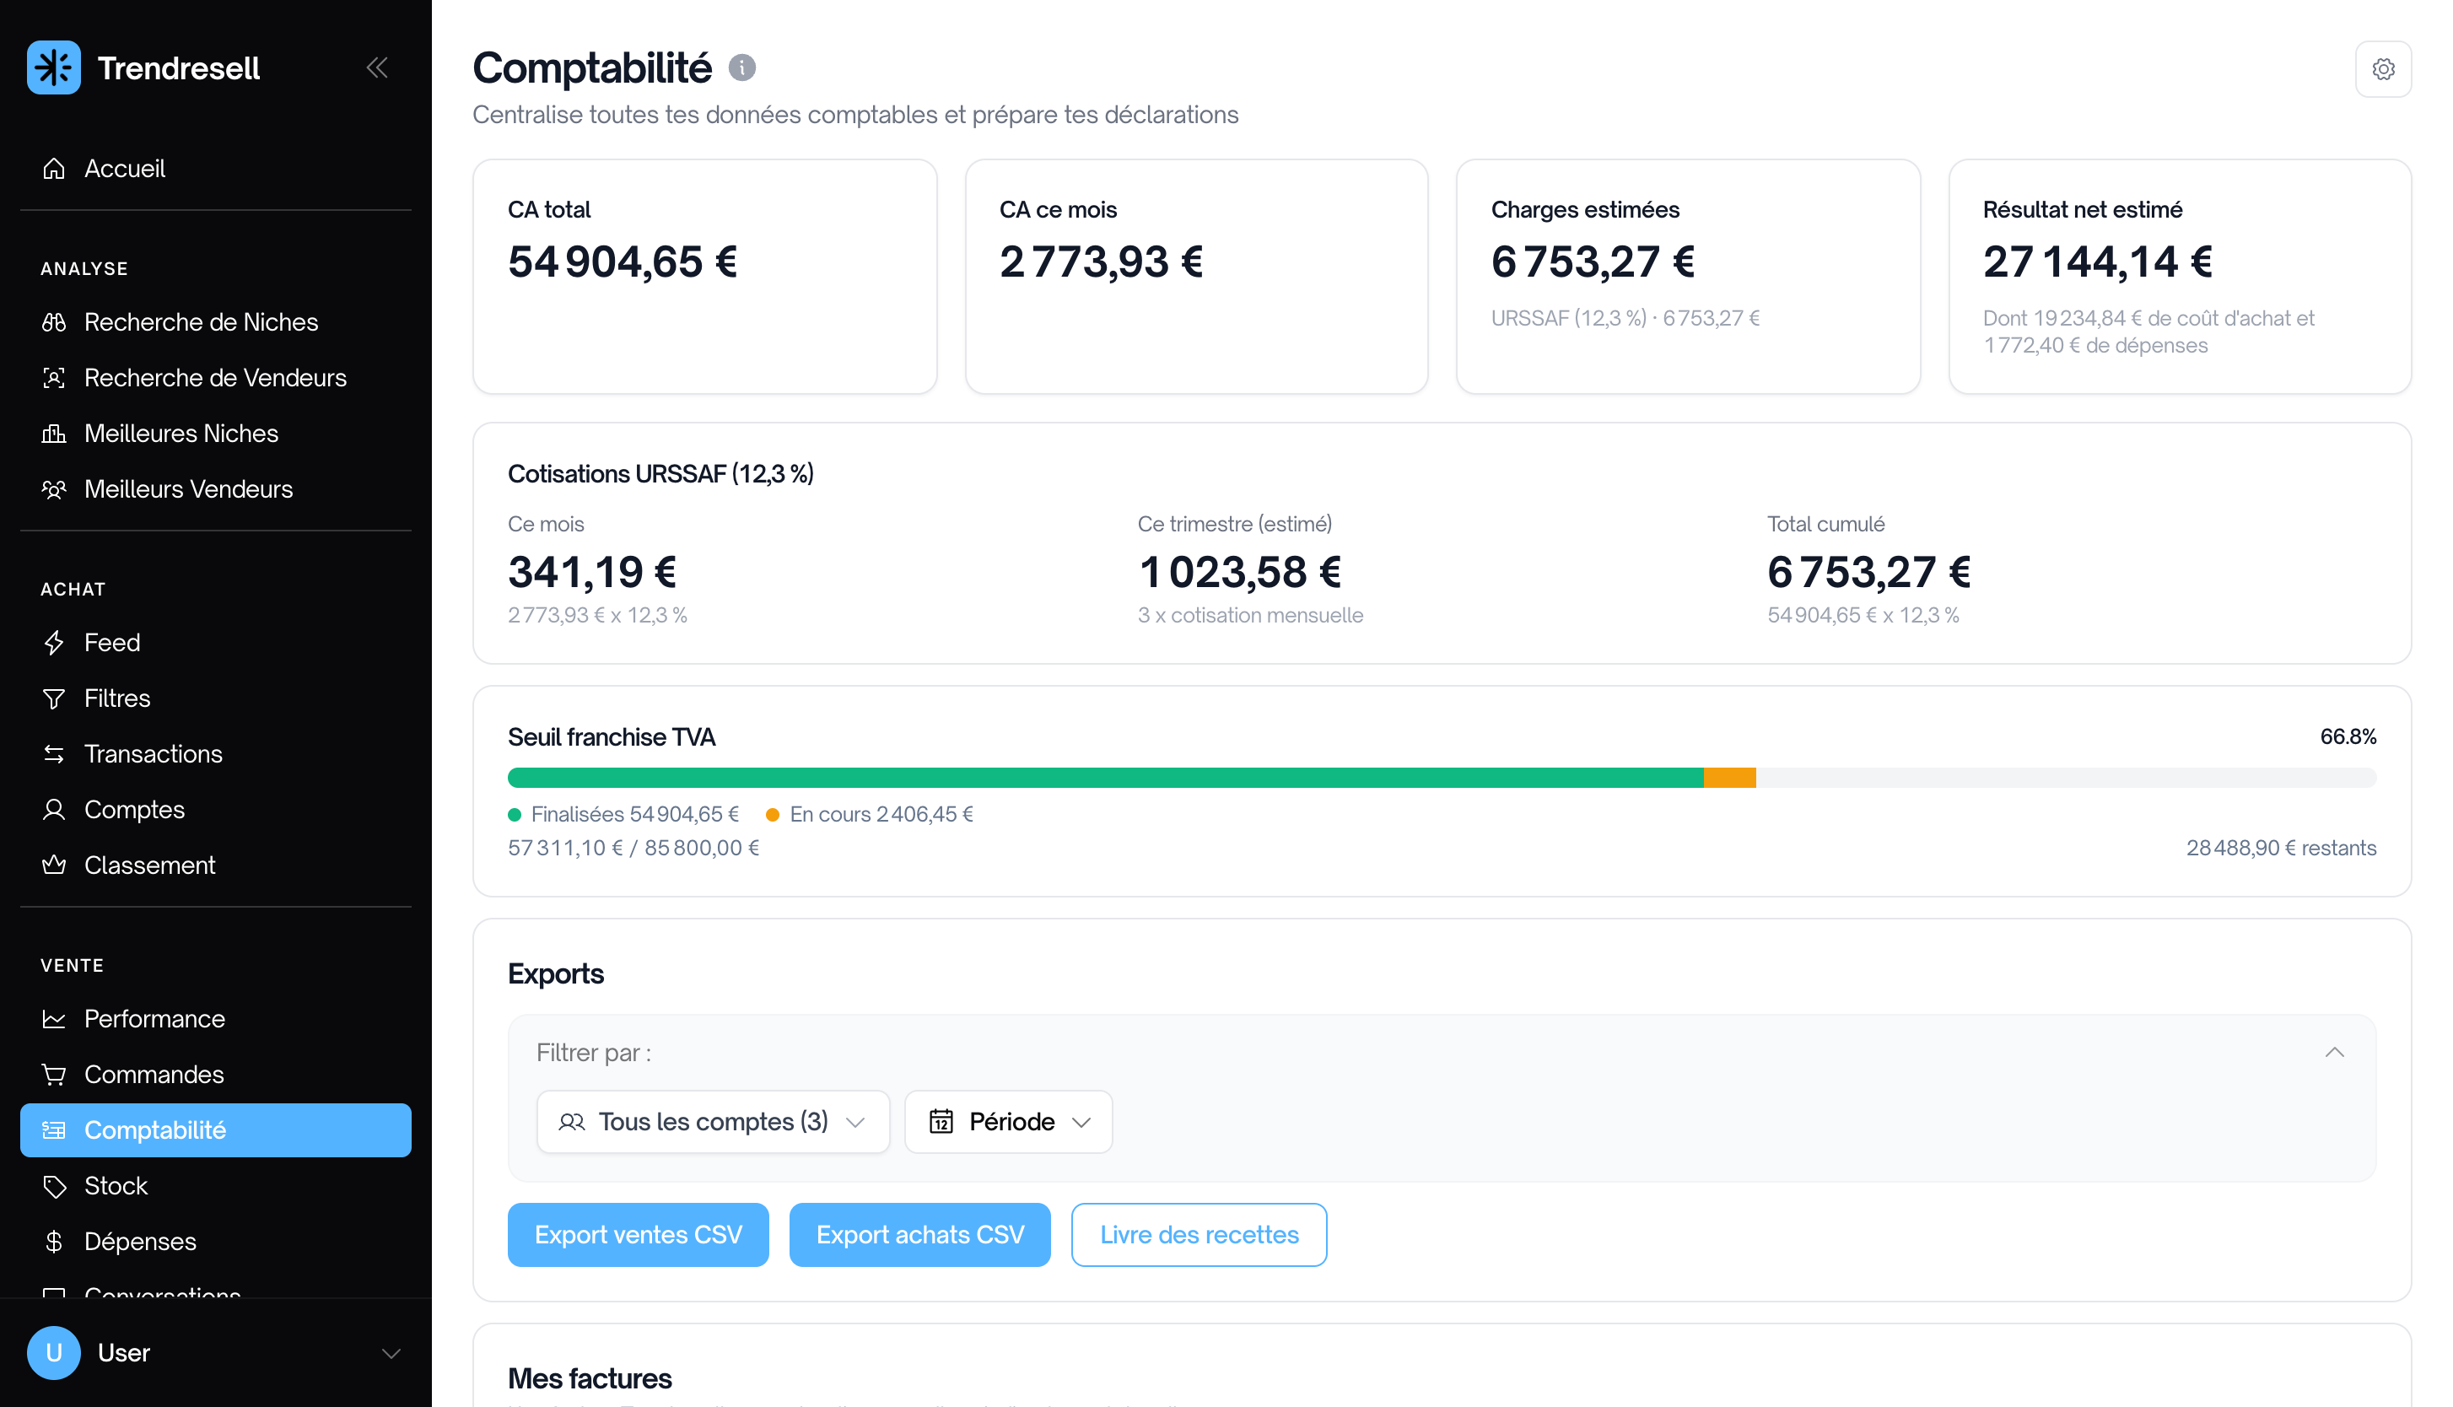This screenshot has width=2453, height=1407.
Task: Click the group icon for Meilleurs Vendeurs
Action: 54,489
